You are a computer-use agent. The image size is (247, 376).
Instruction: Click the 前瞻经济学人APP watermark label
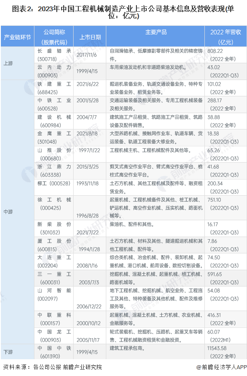click(221, 367)
